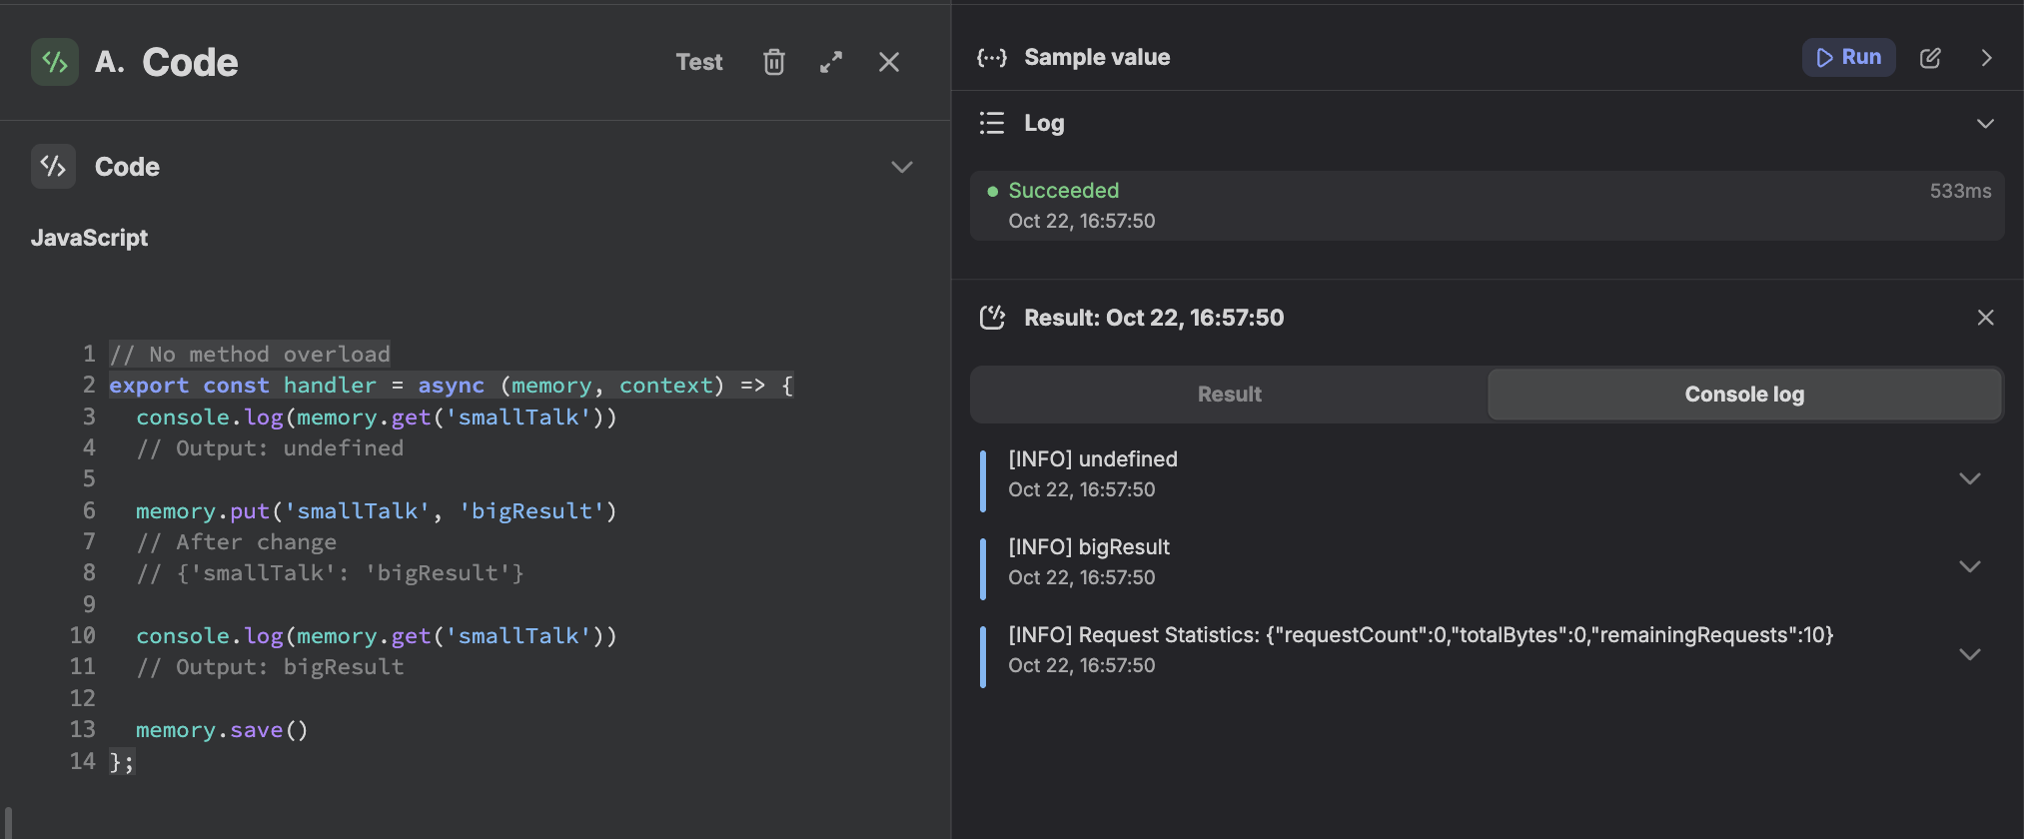Click the green code icon beside A. Code

tap(55, 62)
